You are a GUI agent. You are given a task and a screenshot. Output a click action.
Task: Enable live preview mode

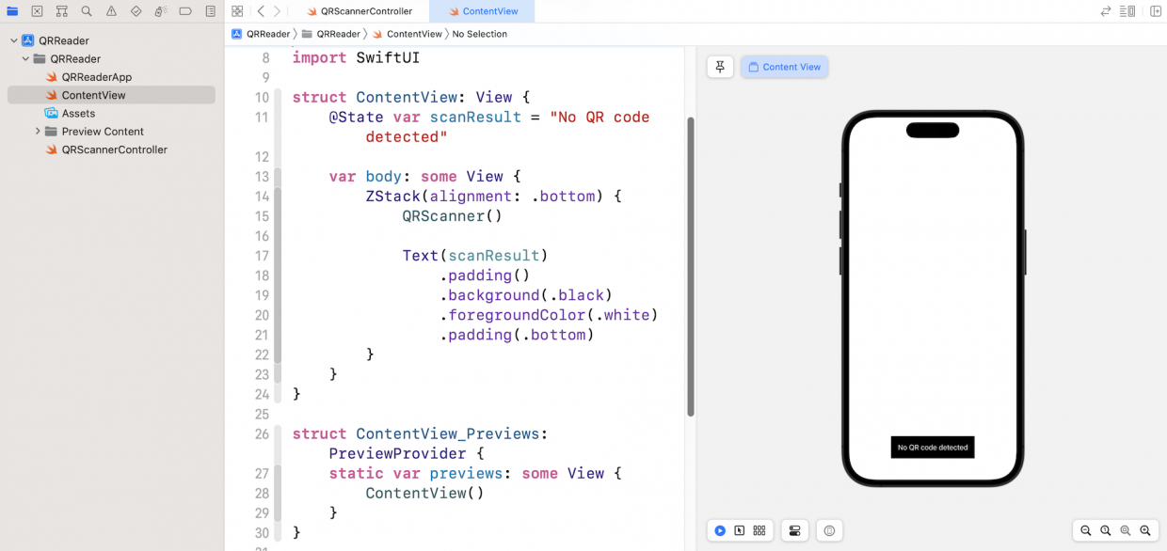tap(720, 530)
